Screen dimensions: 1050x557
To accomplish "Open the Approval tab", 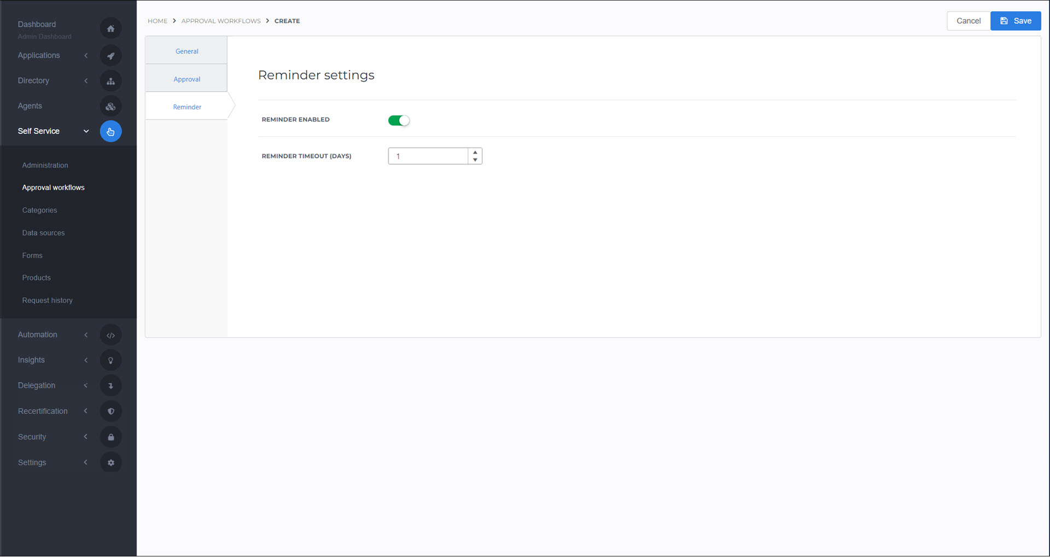I will point(186,79).
